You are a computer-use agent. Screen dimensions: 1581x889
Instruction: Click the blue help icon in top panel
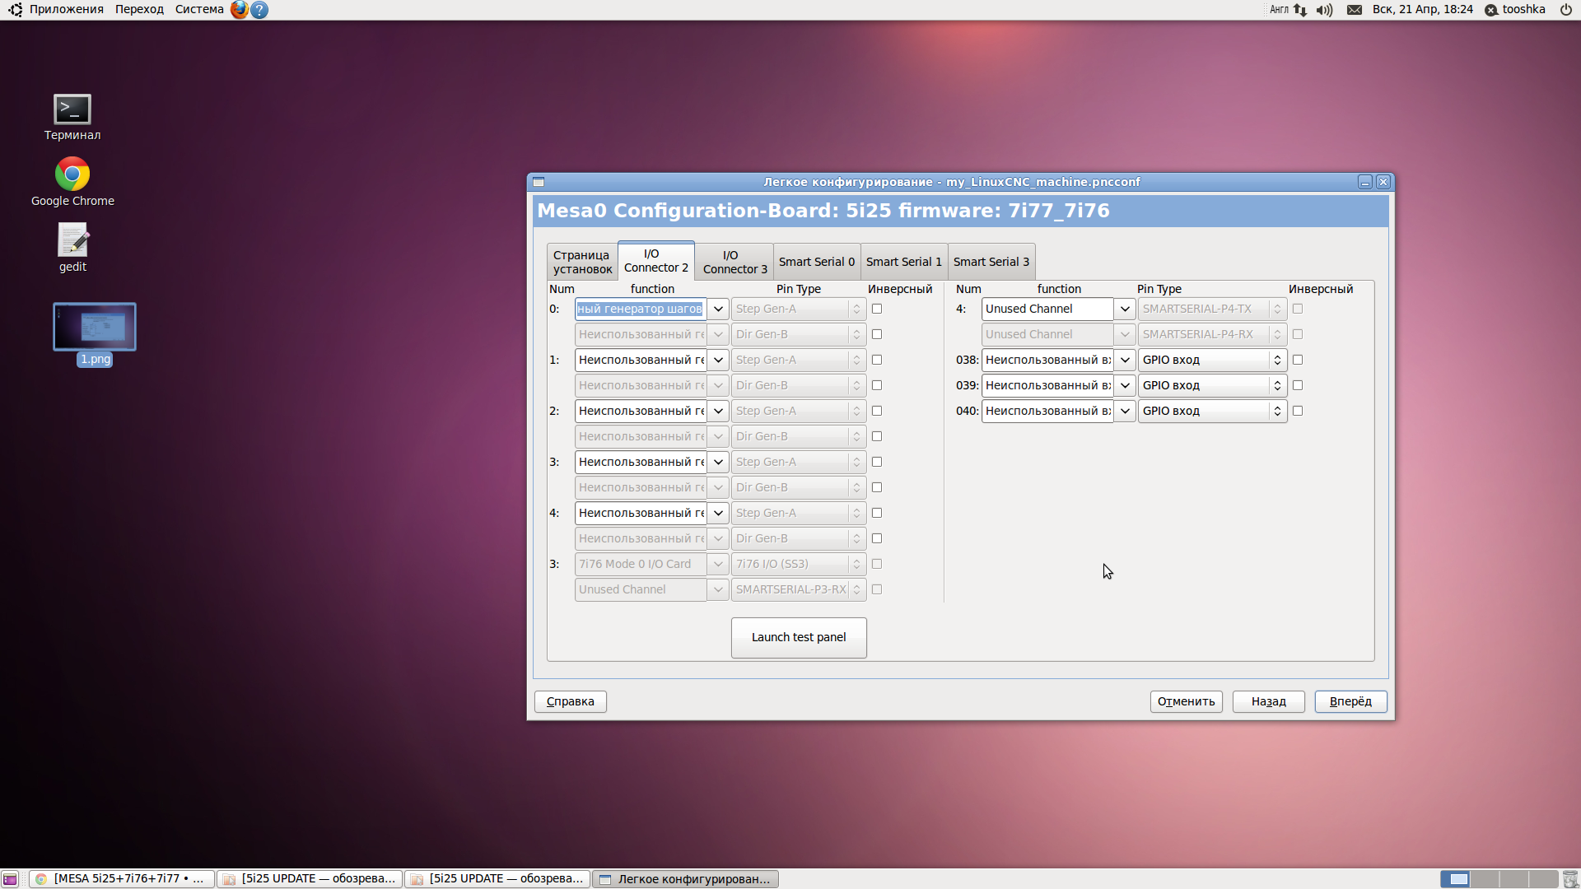pos(259,10)
